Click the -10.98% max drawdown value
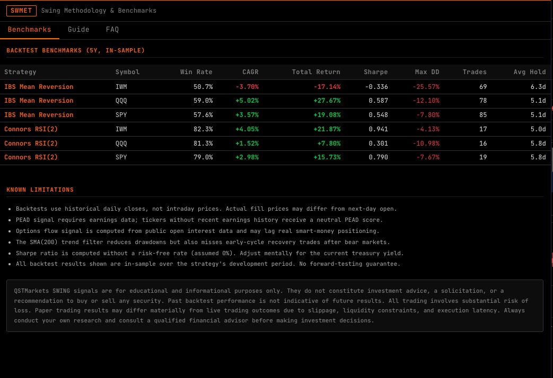553x378 pixels. (x=426, y=143)
